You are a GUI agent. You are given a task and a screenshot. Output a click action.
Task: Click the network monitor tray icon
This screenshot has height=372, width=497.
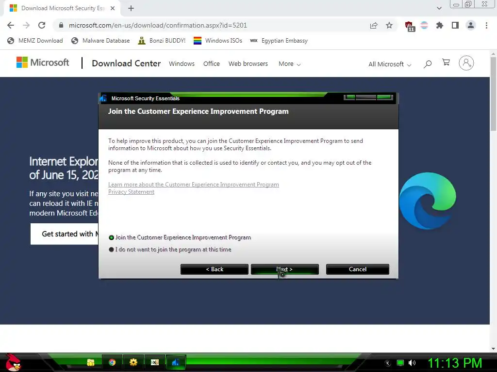400,363
